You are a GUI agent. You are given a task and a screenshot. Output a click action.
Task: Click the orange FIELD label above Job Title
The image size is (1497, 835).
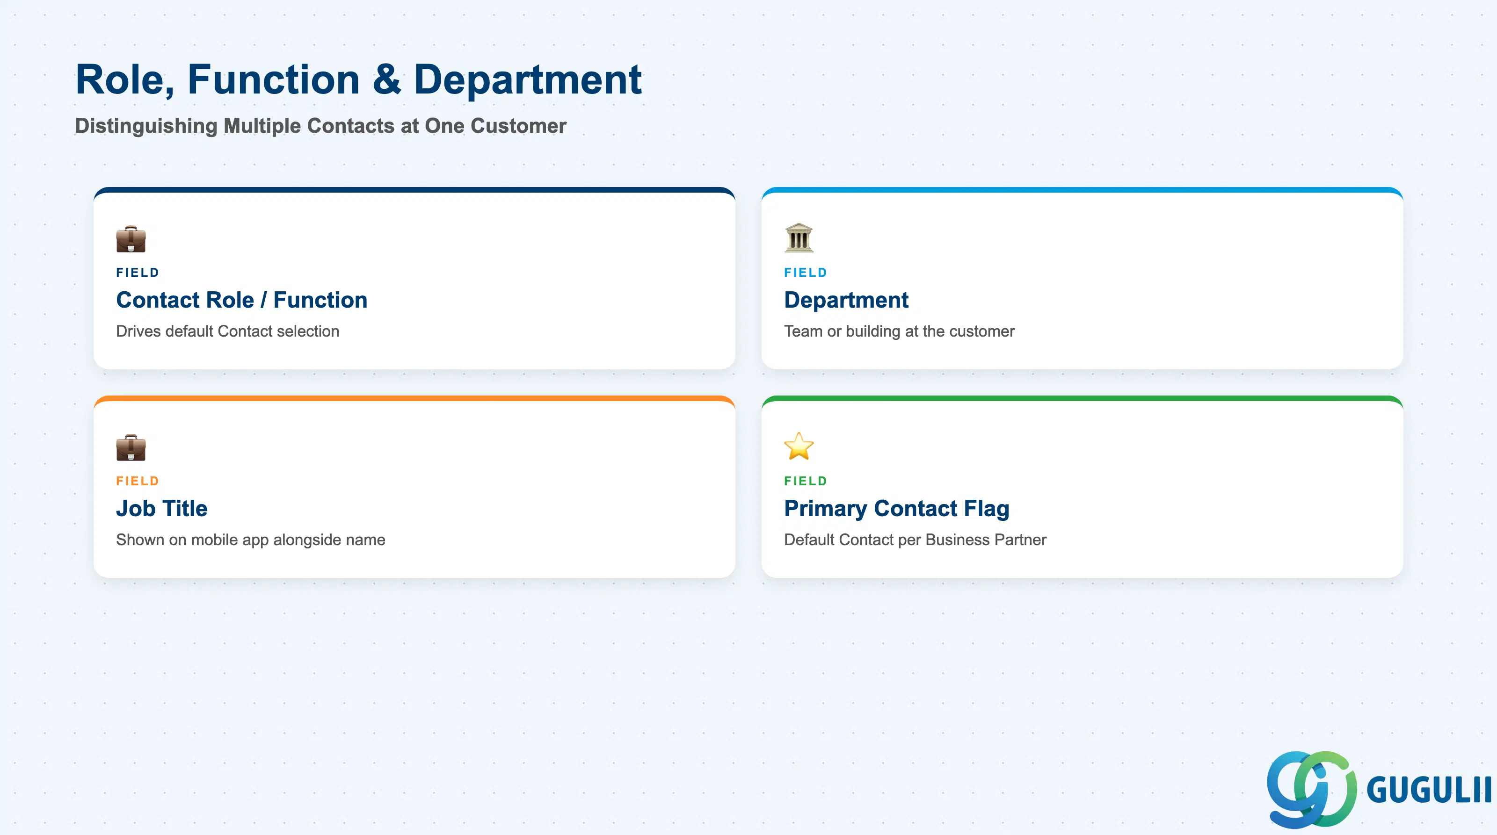(138, 481)
